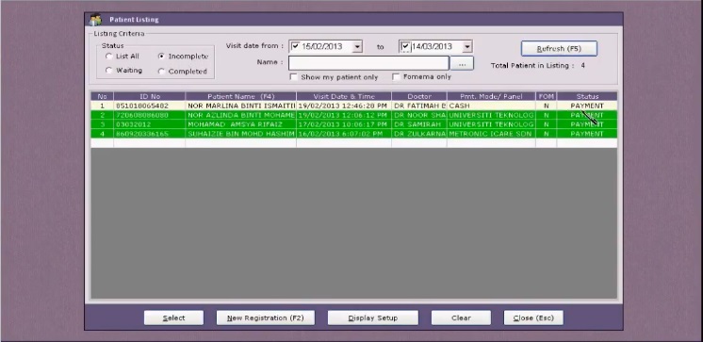
Task: Select the Completed status radio button
Action: click(x=161, y=72)
